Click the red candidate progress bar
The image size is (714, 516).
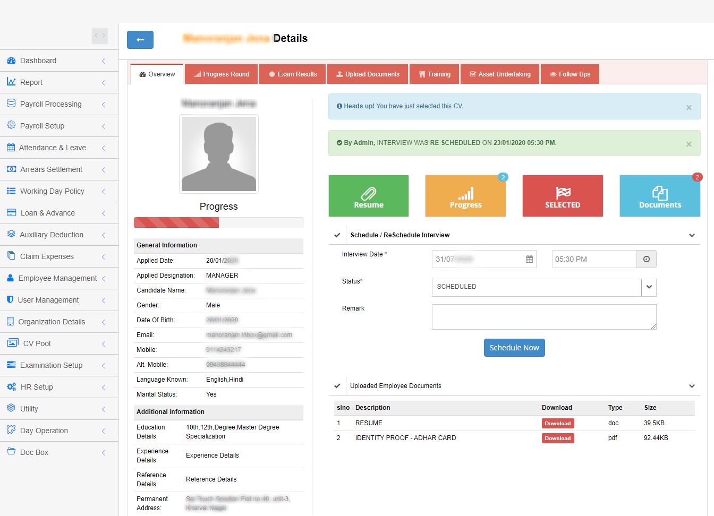pyautogui.click(x=176, y=222)
